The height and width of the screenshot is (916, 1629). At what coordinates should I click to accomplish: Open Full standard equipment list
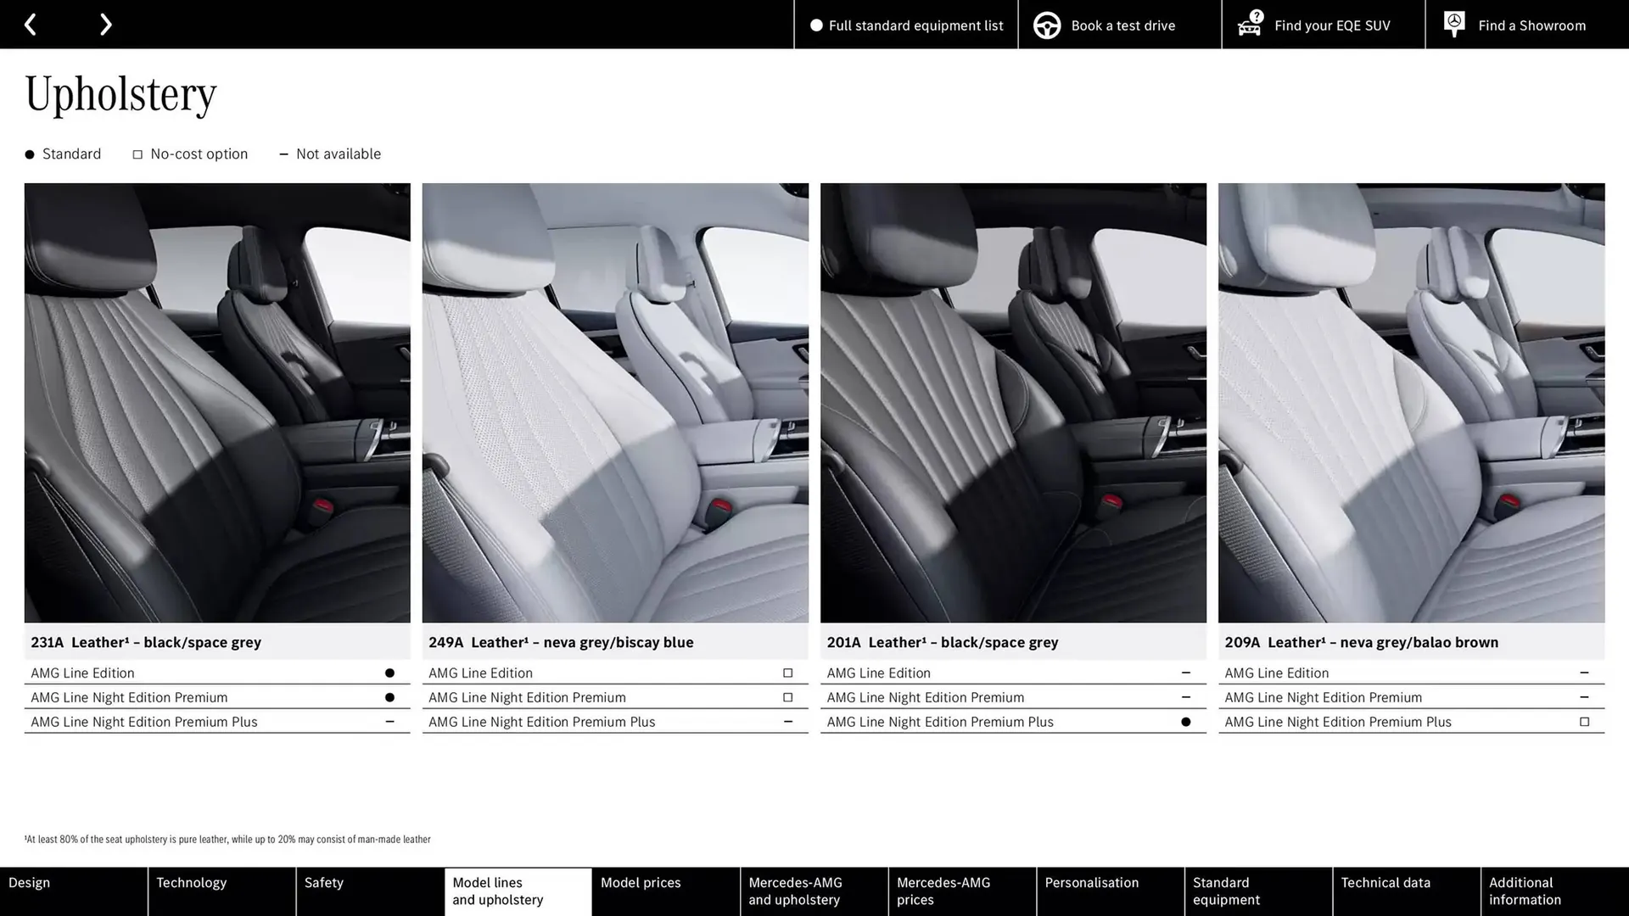click(x=905, y=25)
